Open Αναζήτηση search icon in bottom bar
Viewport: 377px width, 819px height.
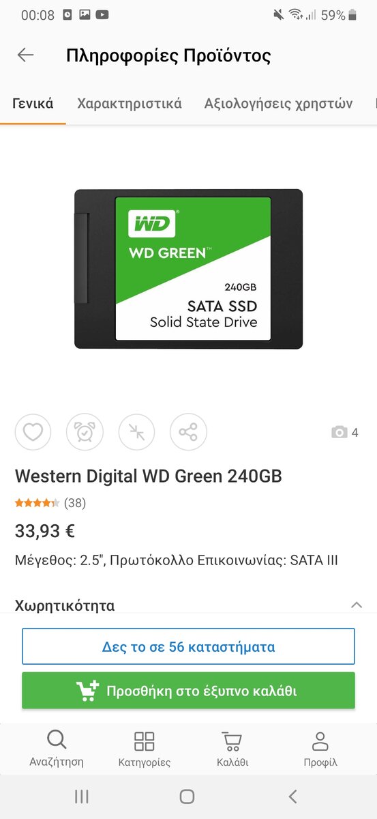click(57, 748)
